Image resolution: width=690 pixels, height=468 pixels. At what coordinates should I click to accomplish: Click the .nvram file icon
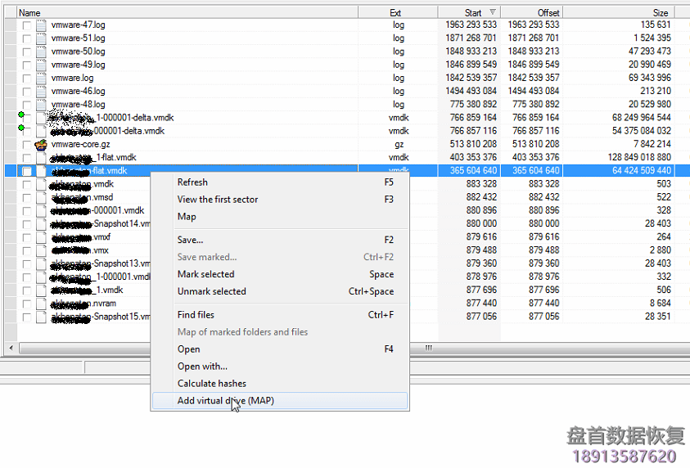(x=41, y=304)
